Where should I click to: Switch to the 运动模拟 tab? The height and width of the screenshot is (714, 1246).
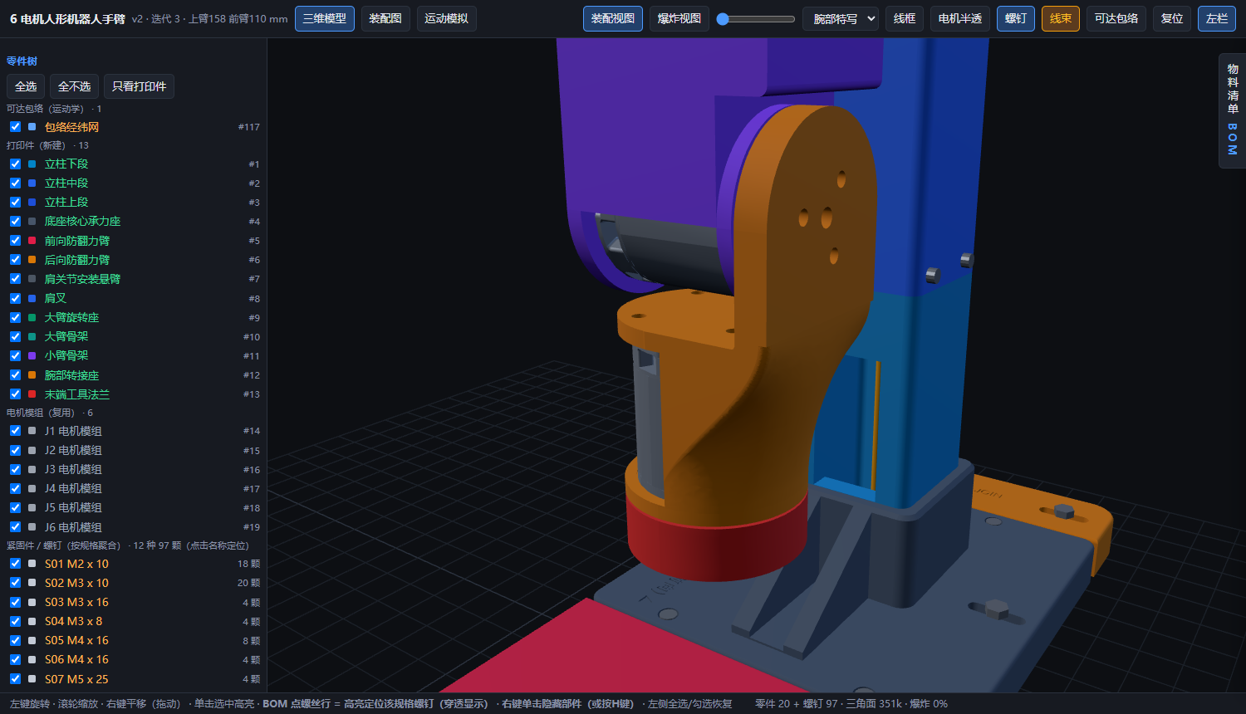pos(446,18)
